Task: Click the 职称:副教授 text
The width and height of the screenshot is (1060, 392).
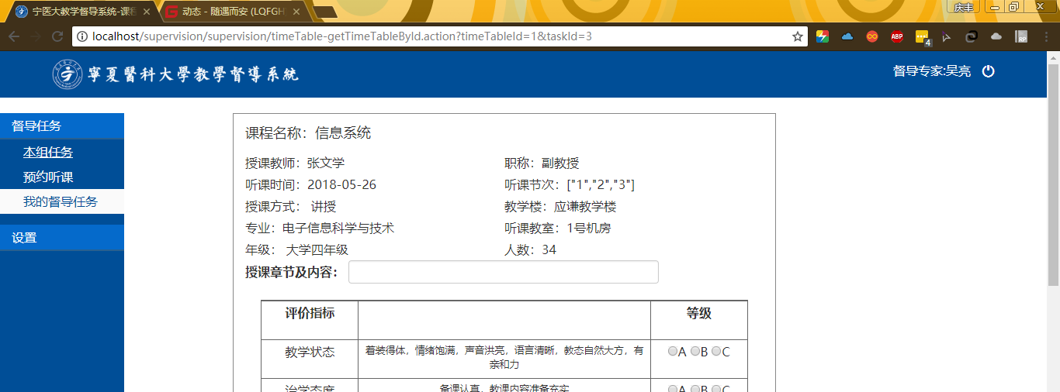Action: [x=542, y=163]
